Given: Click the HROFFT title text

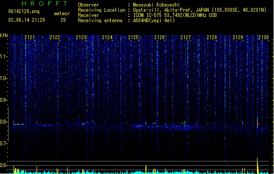Looking at the screenshot, I should (x=44, y=3).
